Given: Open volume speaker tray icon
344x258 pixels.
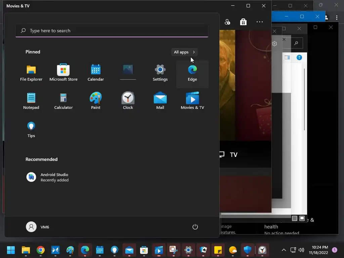Looking at the screenshot, I should tap(301, 250).
